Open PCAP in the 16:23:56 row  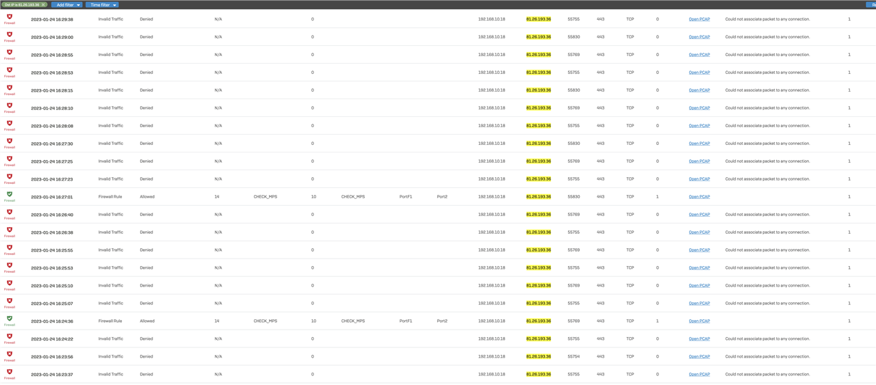click(699, 357)
